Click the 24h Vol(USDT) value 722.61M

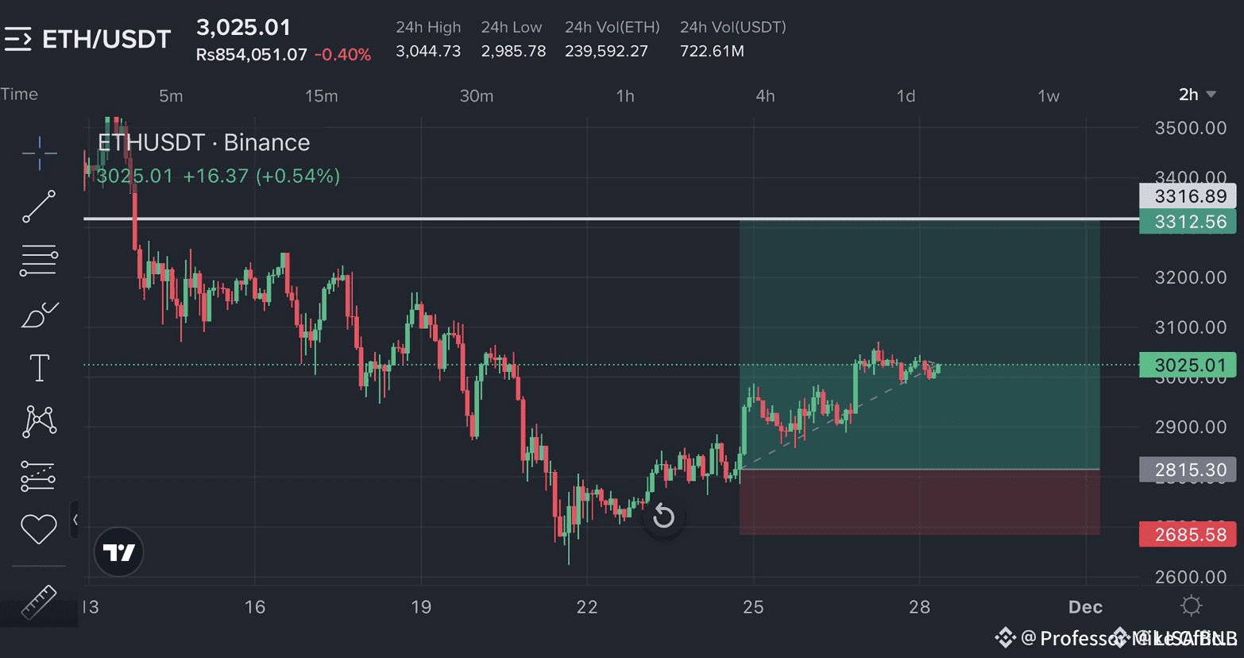coord(712,51)
